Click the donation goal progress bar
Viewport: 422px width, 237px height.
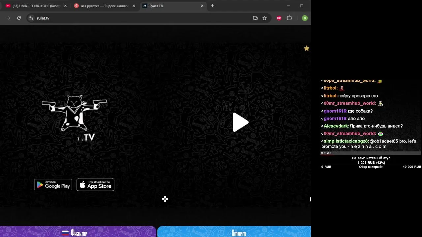coord(371,153)
